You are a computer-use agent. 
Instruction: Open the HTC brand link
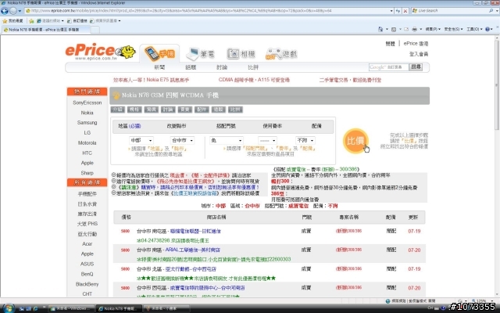click(87, 153)
